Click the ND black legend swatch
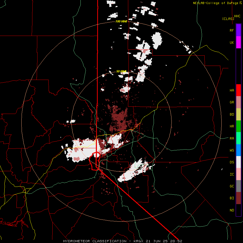 [238, 210]
